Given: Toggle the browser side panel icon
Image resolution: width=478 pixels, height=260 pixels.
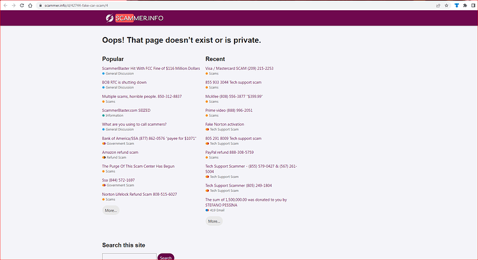Looking at the screenshot, I should 474,6.
